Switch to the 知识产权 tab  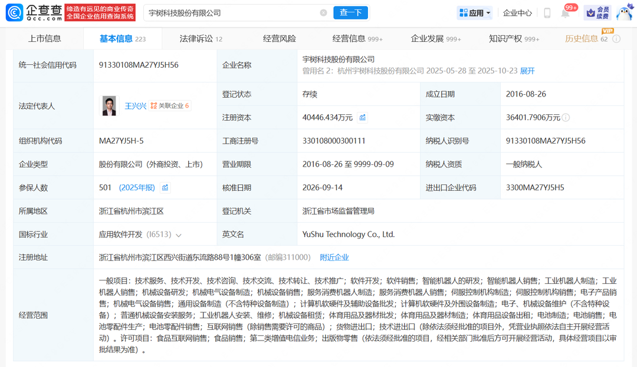pyautogui.click(x=514, y=39)
